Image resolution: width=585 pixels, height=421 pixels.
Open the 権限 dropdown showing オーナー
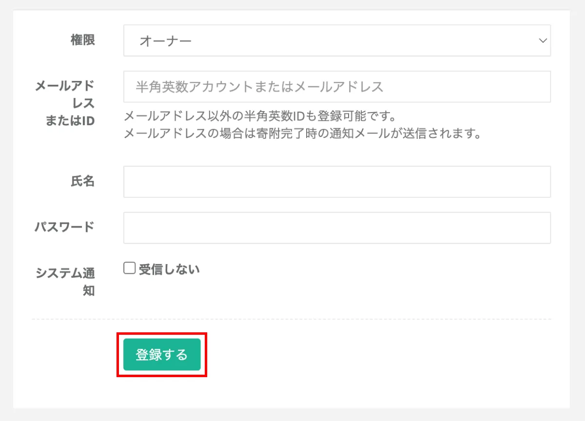tap(337, 40)
